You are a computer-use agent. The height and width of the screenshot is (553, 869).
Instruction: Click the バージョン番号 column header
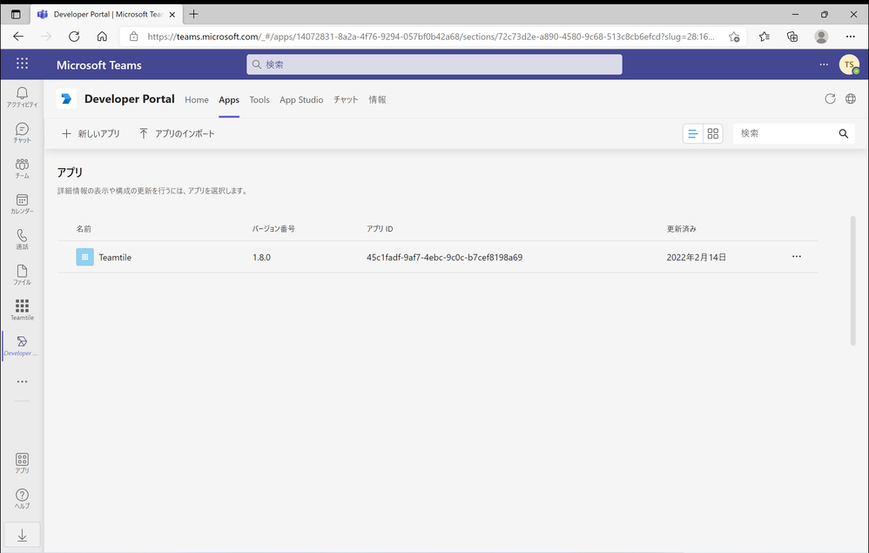273,229
